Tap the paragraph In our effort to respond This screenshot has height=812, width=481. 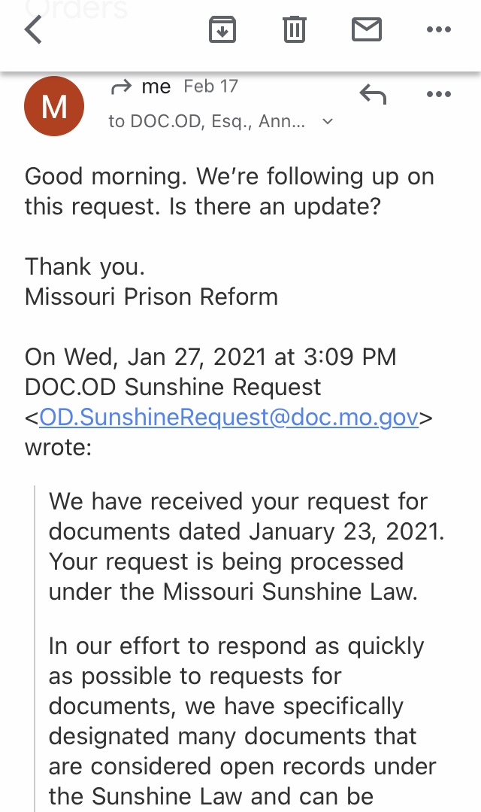[242, 721]
